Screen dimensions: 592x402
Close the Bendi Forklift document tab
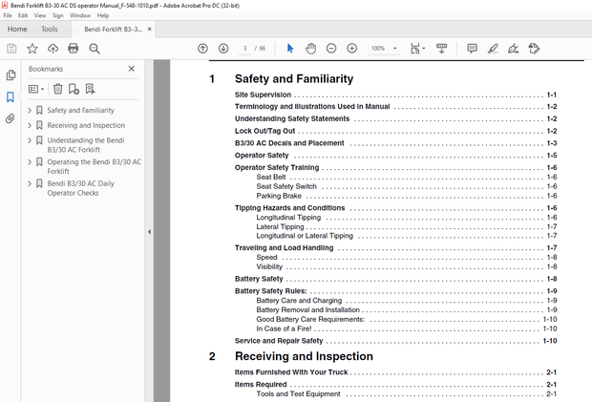[x=150, y=29]
